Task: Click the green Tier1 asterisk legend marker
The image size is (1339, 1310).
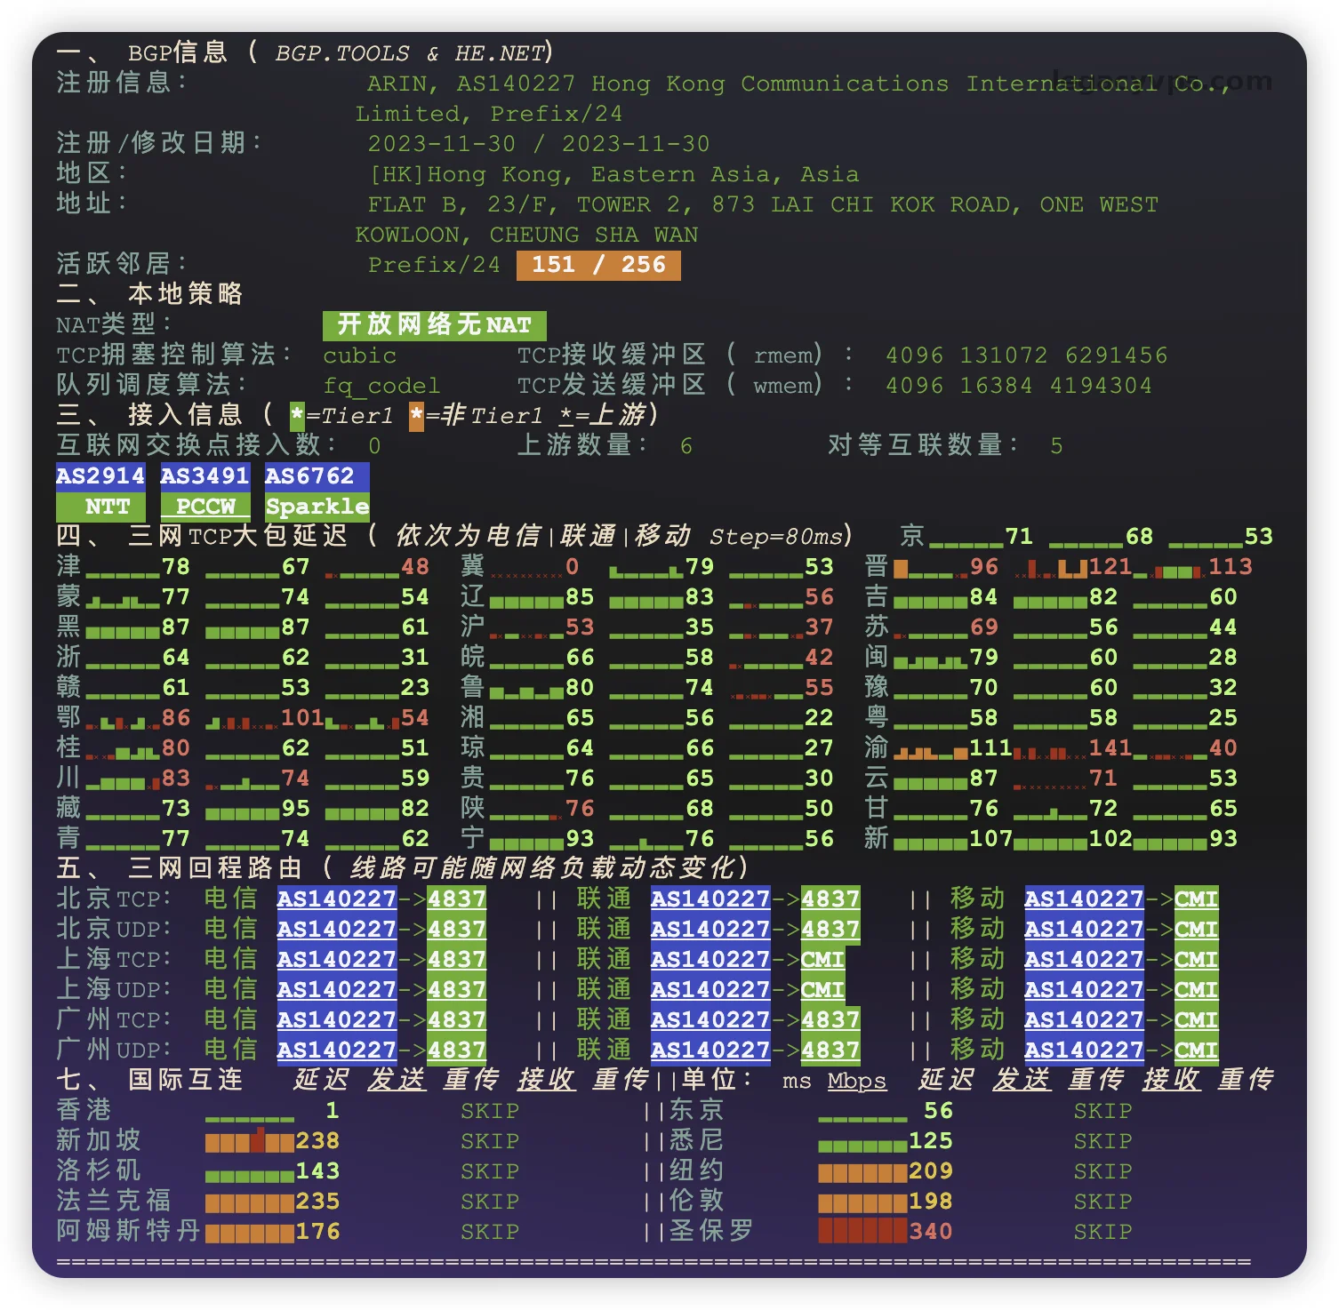Action: coord(297,416)
